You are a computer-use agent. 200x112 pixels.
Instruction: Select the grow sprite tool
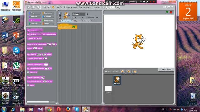(x=115, y=7)
